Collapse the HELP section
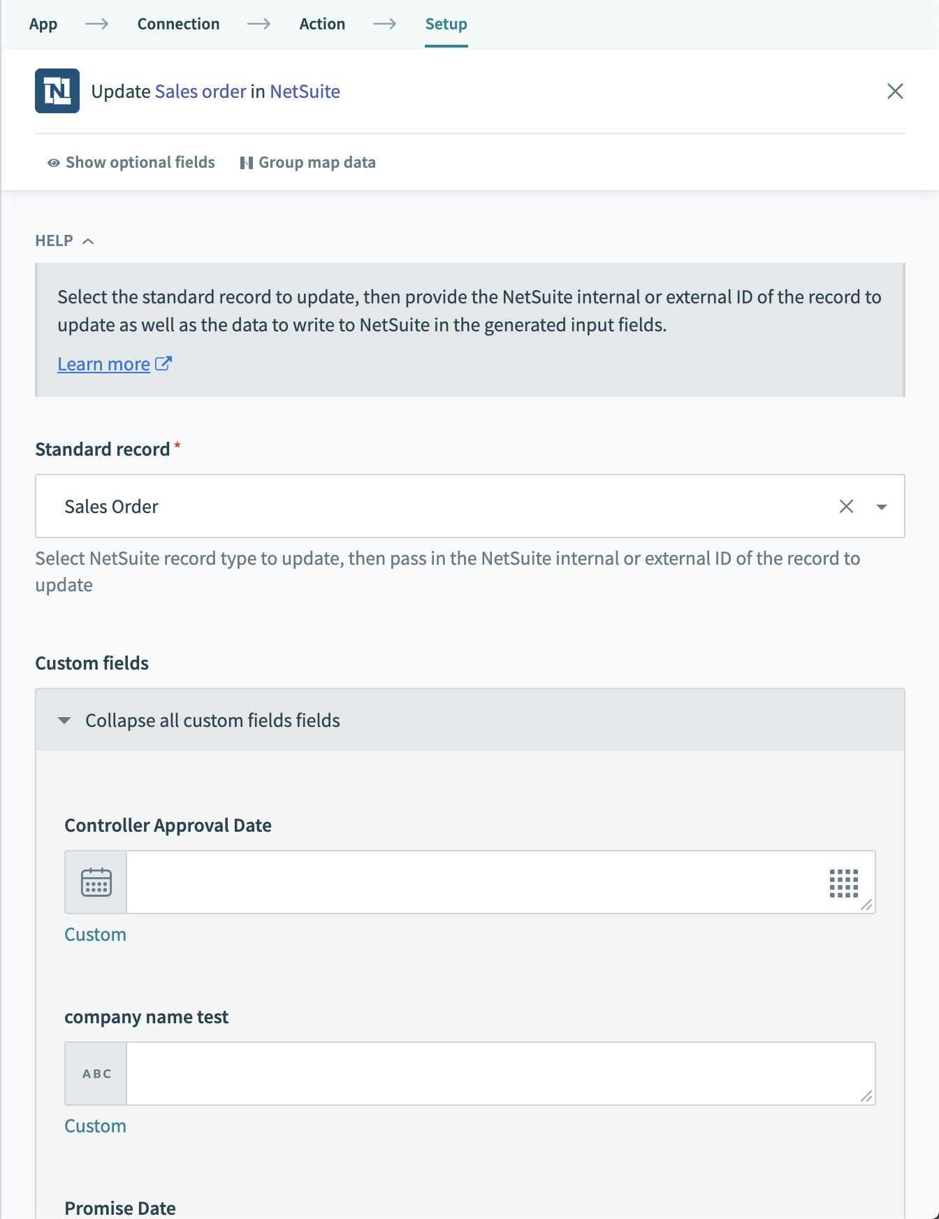This screenshot has height=1219, width=939. 89,240
